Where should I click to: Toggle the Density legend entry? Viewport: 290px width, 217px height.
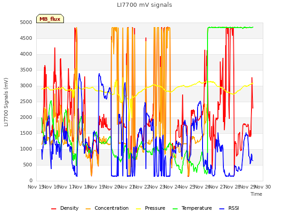pos(65,208)
